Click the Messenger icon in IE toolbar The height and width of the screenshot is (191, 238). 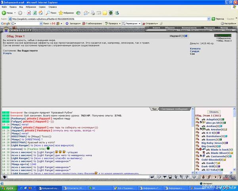(x=117, y=13)
